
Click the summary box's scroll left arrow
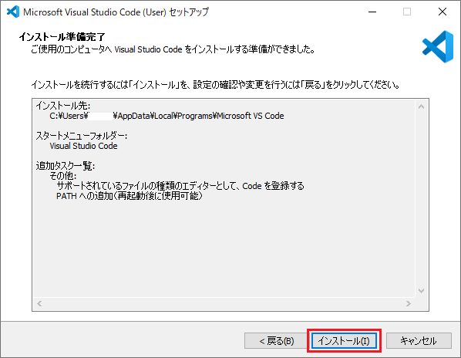click(39, 303)
